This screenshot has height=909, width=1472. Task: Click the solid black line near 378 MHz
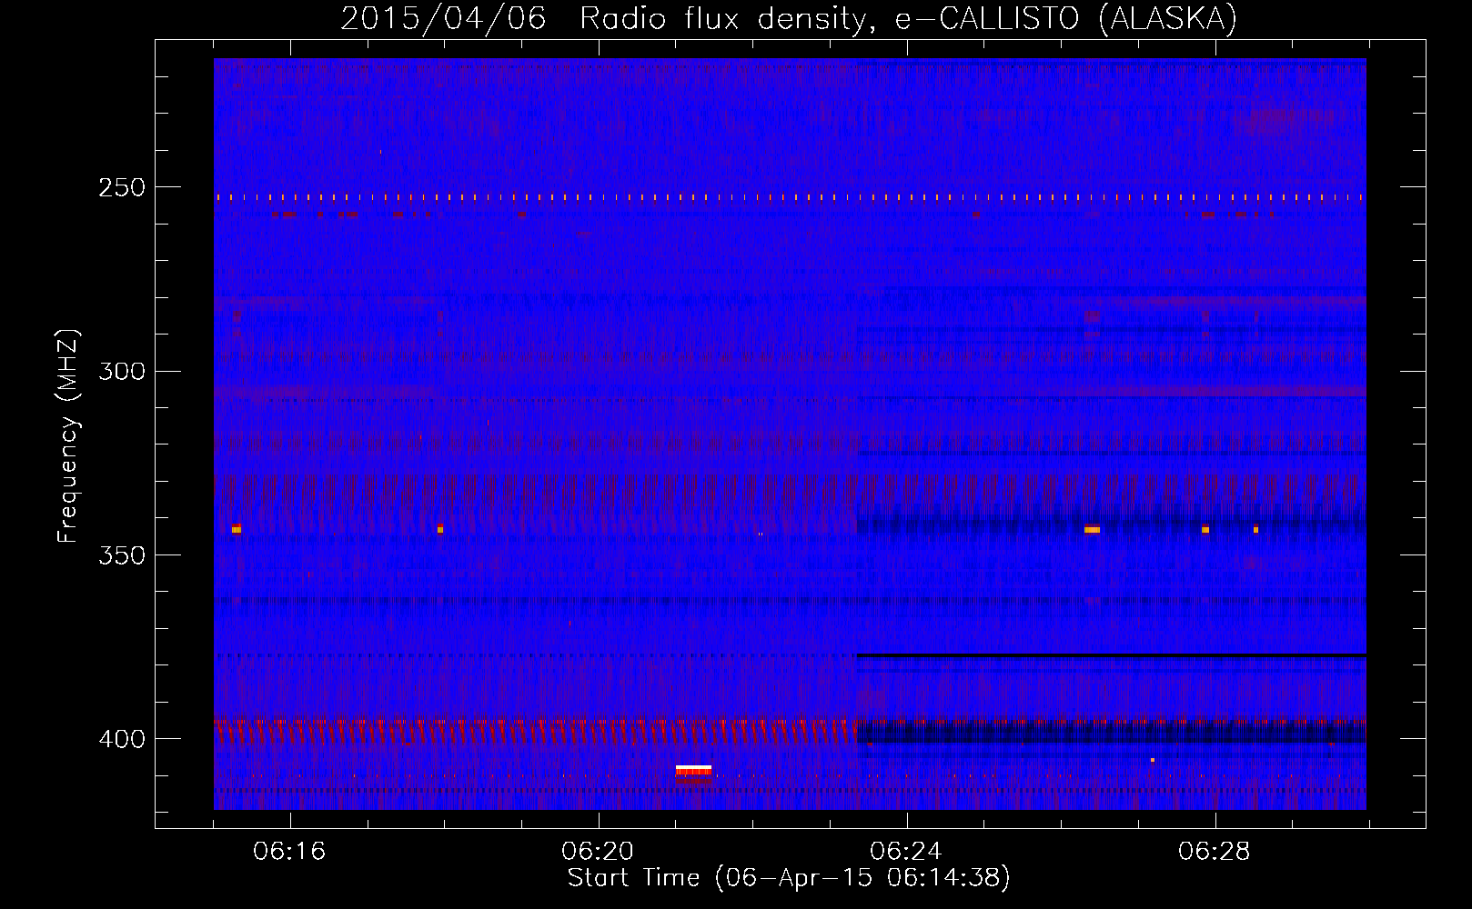tap(1111, 655)
